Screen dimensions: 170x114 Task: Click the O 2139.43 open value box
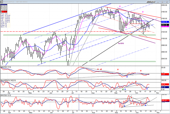[4, 6]
